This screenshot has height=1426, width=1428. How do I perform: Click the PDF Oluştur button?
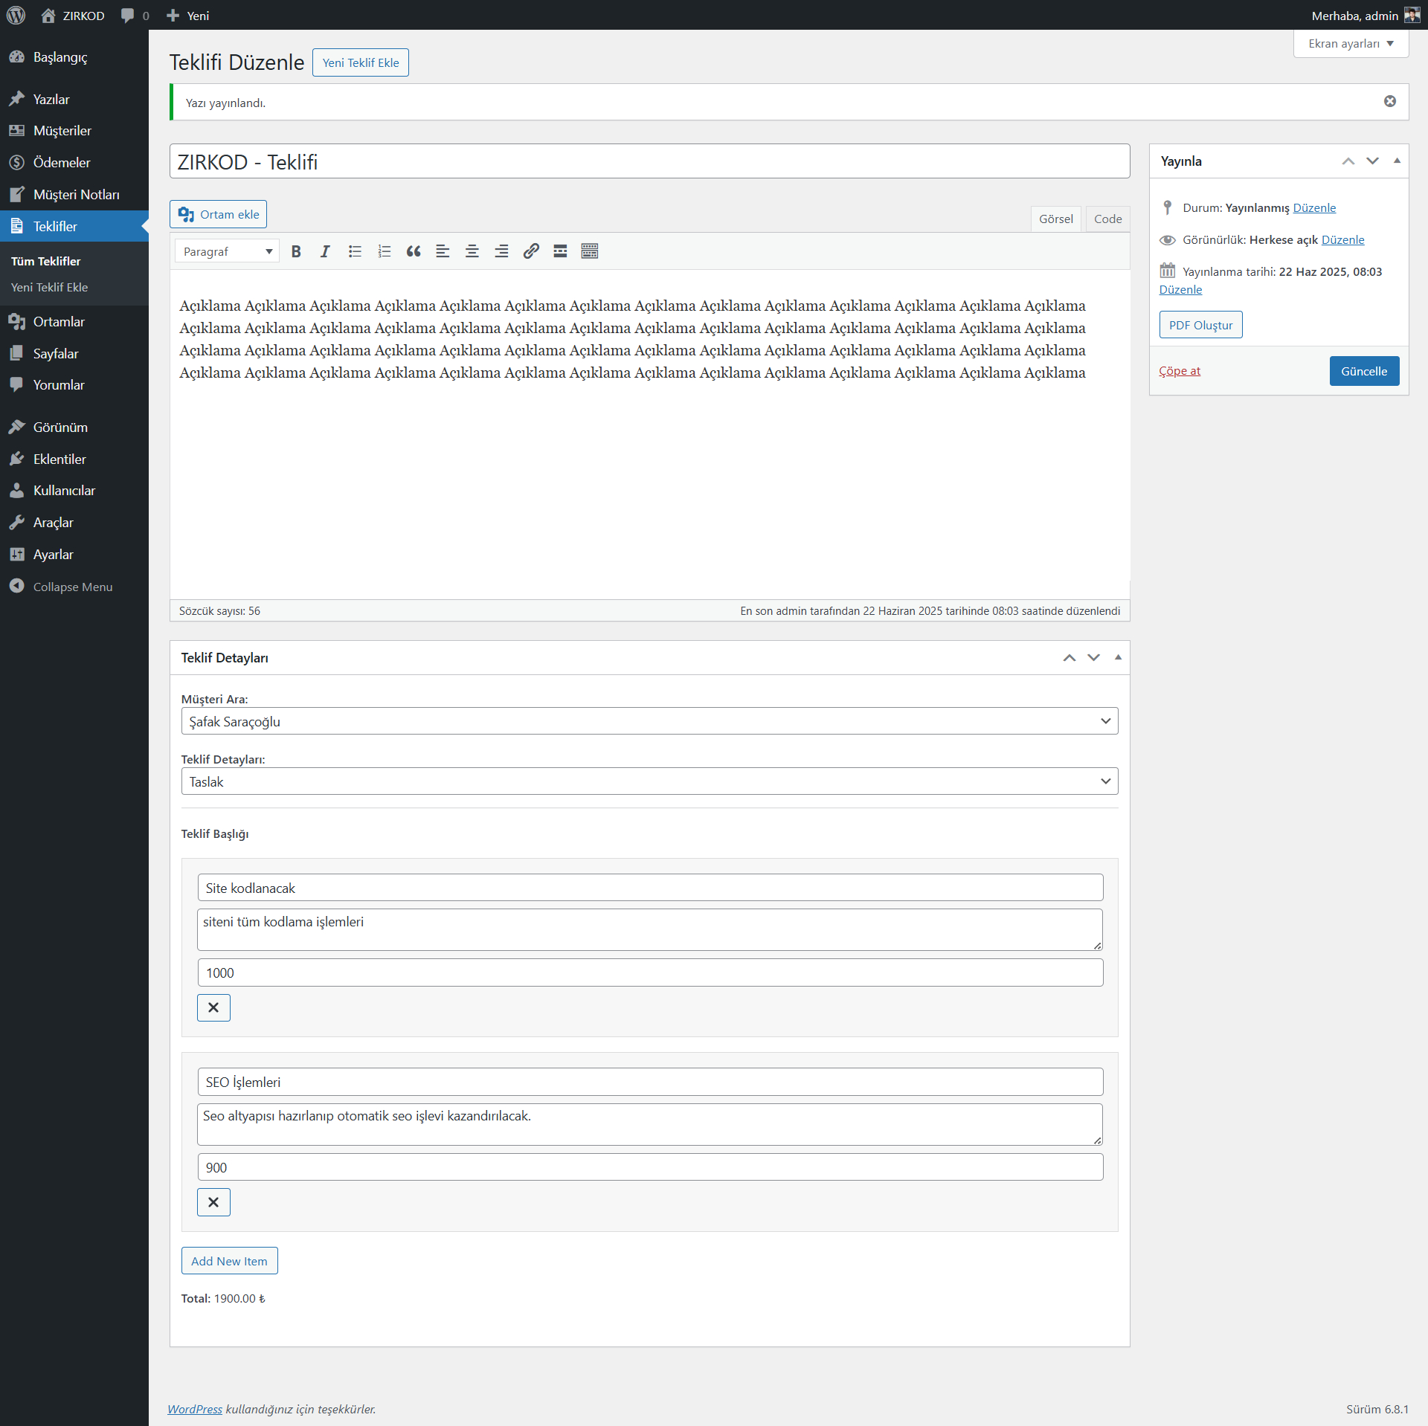1200,325
